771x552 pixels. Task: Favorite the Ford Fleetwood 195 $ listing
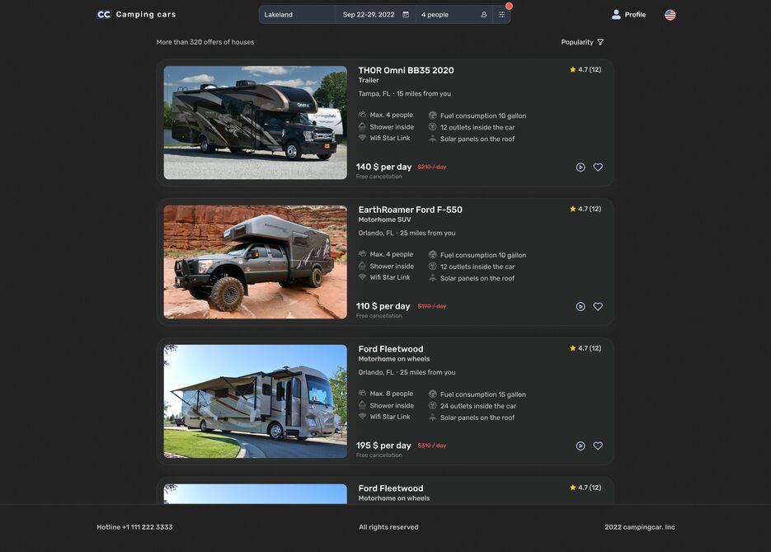point(598,446)
